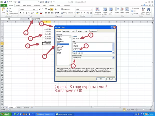Toggle Bold formatting
This screenshot has width=155, height=116.
[21, 13]
